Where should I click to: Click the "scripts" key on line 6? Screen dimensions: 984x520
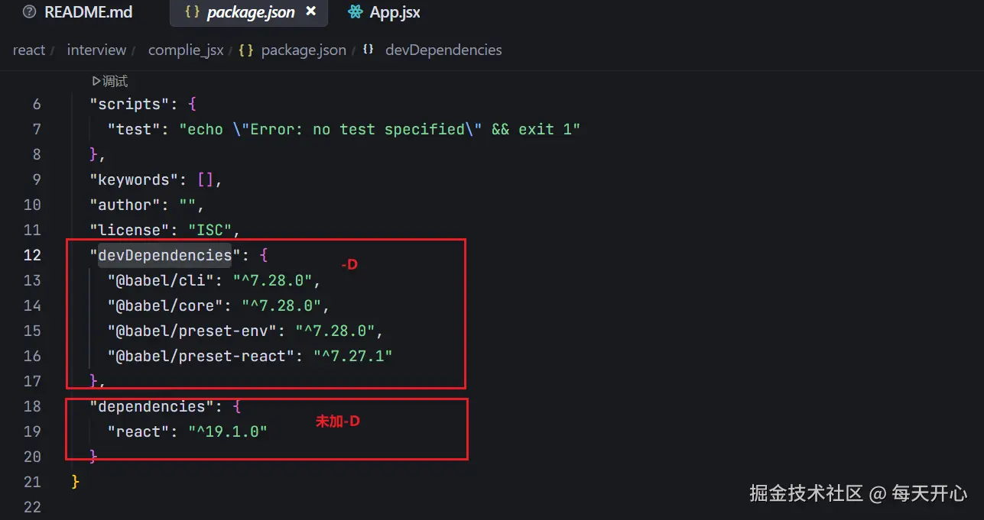[x=125, y=104]
